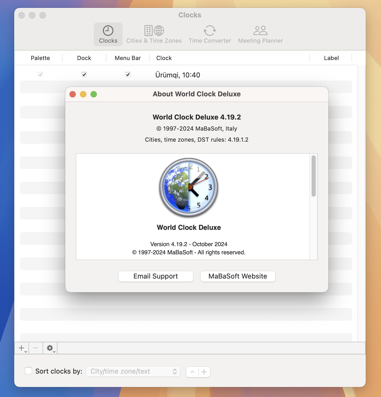Zoom the About window with green button
The width and height of the screenshot is (381, 397).
94,94
